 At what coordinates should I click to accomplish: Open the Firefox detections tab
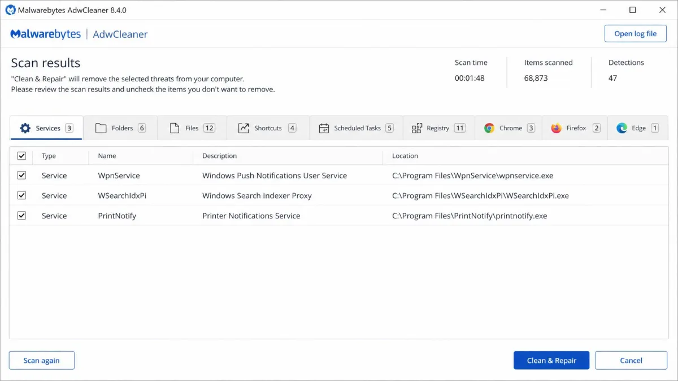(x=575, y=128)
